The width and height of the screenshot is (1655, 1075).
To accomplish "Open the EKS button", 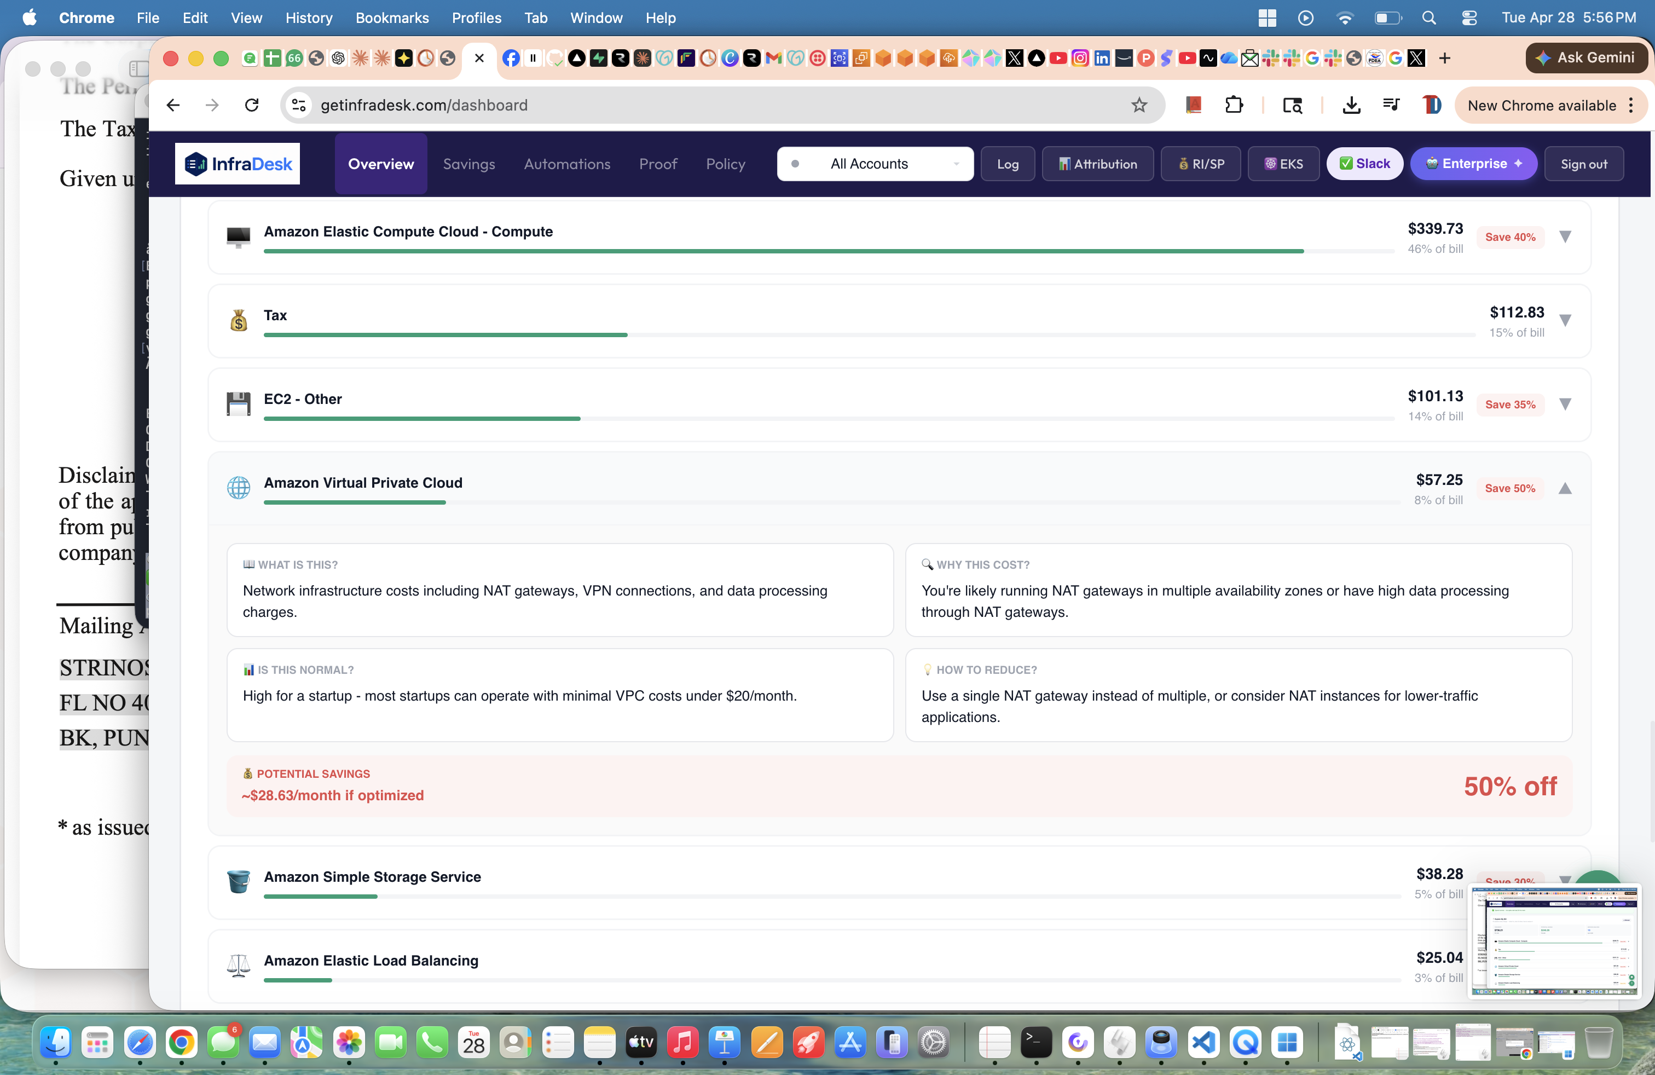I will pos(1283,164).
